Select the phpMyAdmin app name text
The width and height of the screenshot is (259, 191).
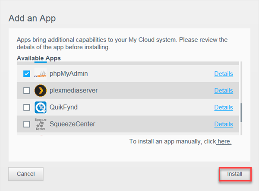(x=69, y=74)
